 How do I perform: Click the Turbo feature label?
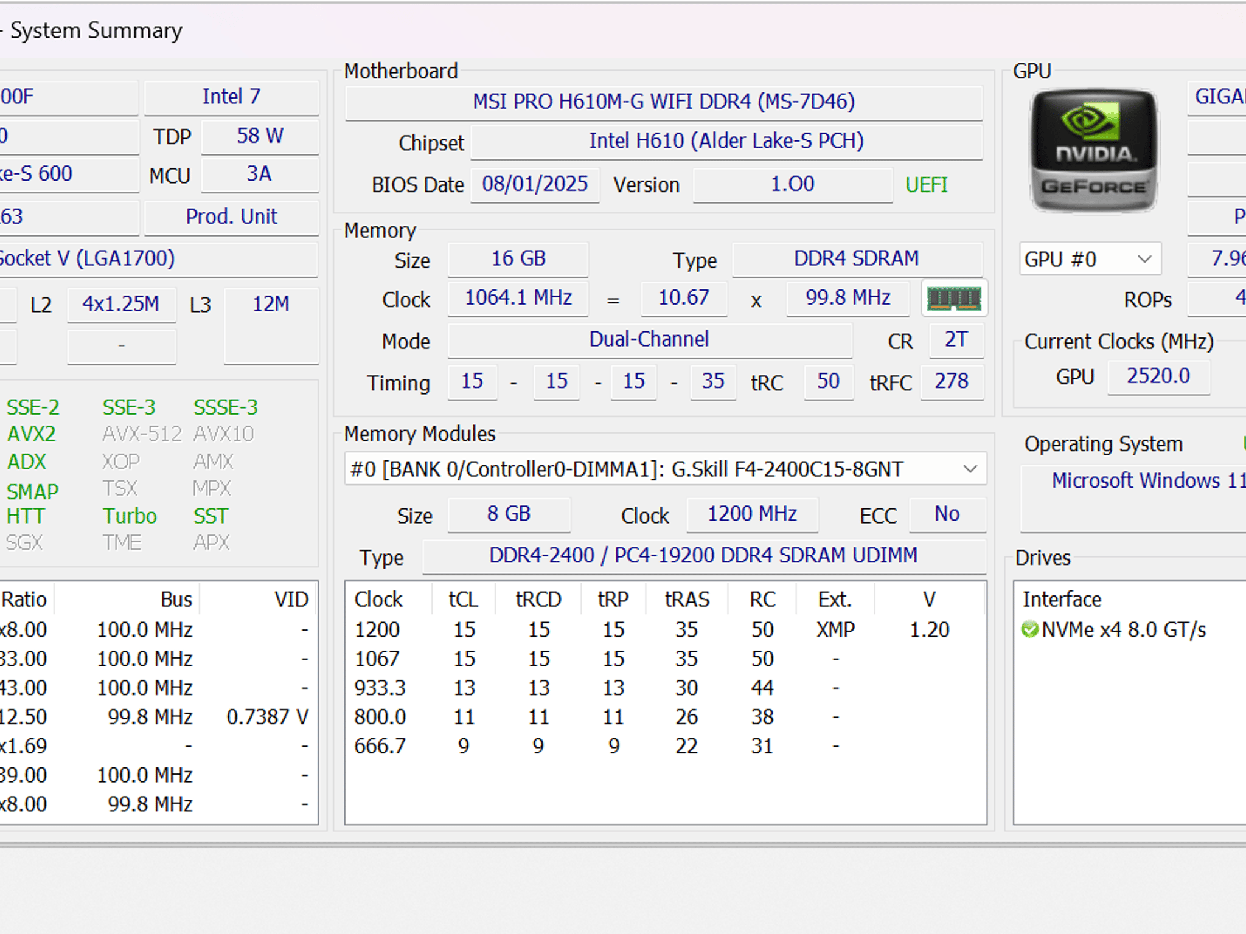pos(130,516)
